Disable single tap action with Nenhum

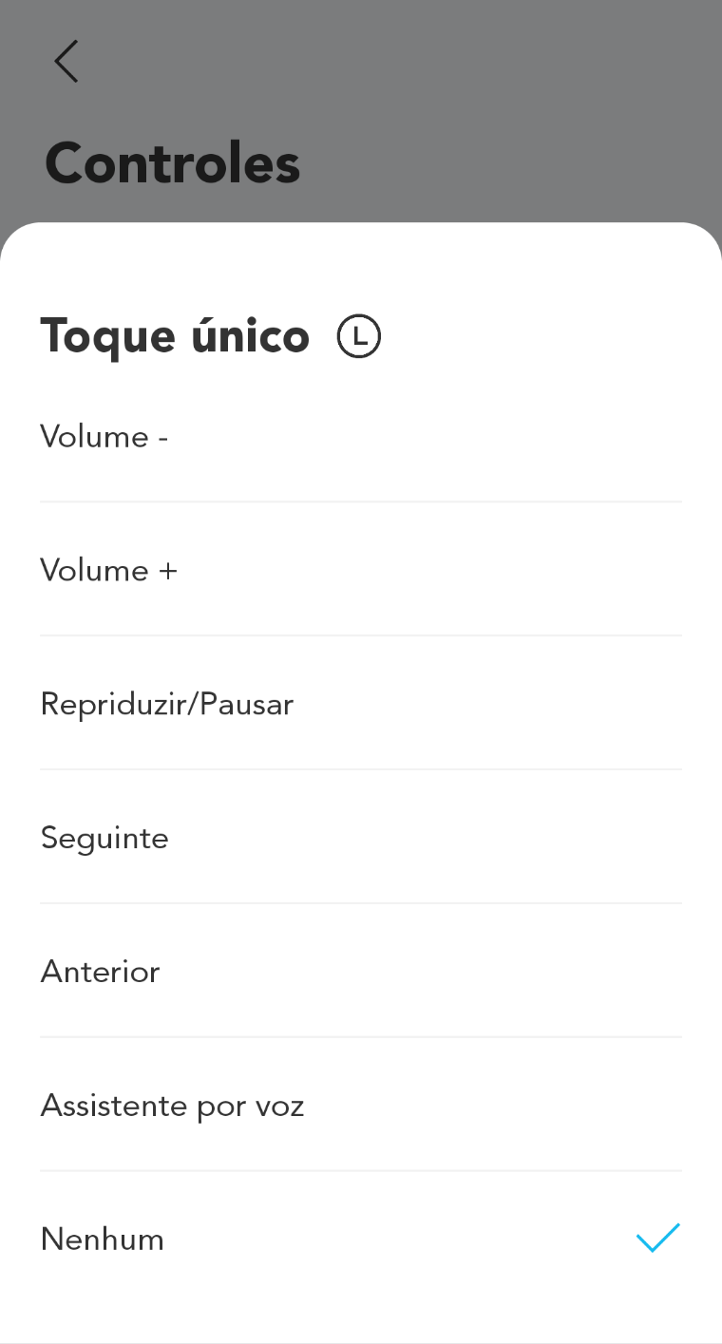coord(361,1240)
